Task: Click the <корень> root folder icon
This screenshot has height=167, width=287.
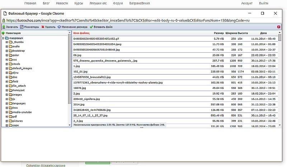Action: (x=7, y=38)
